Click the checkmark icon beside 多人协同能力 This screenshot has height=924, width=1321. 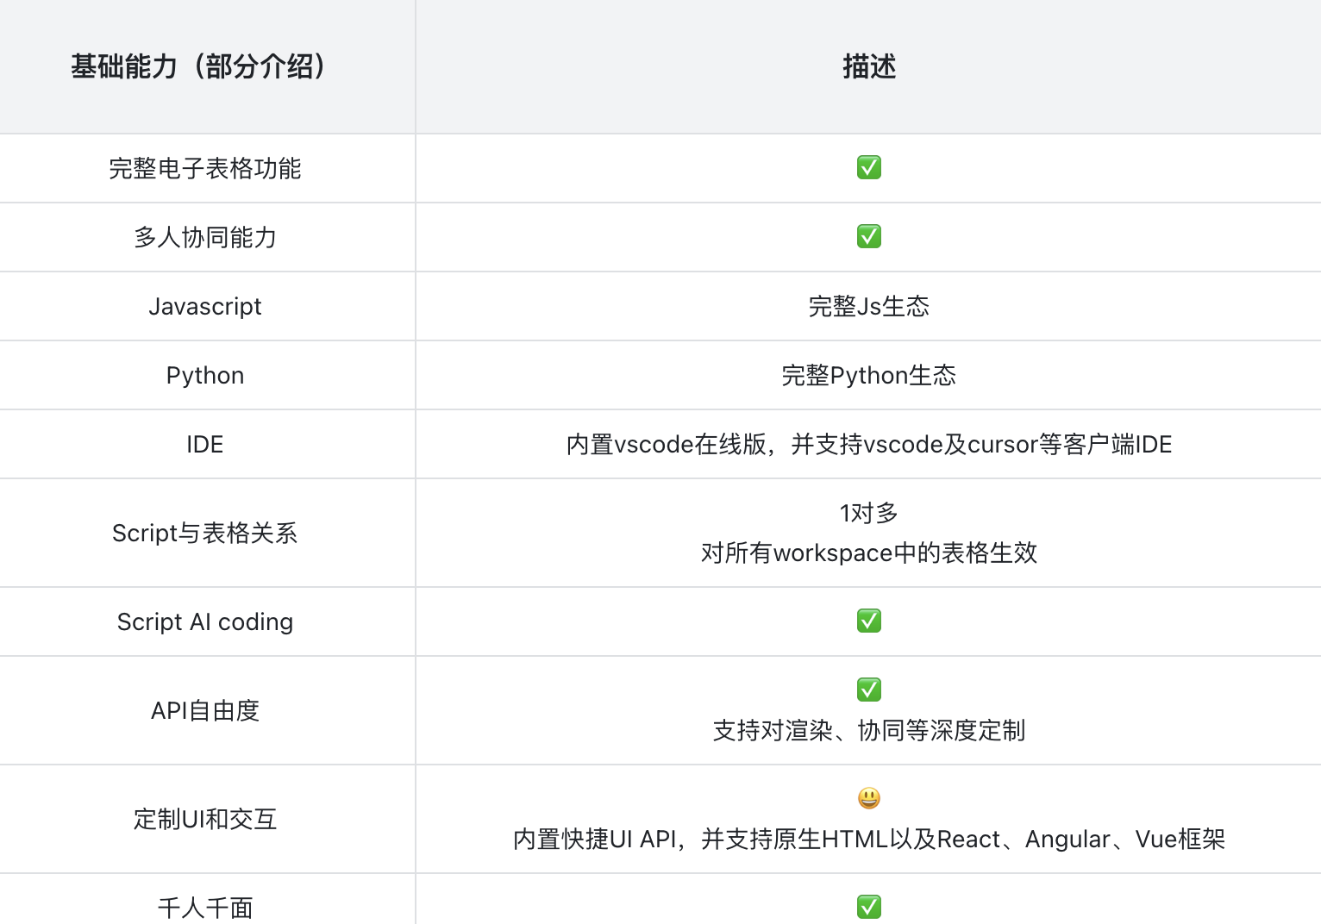[x=868, y=237]
